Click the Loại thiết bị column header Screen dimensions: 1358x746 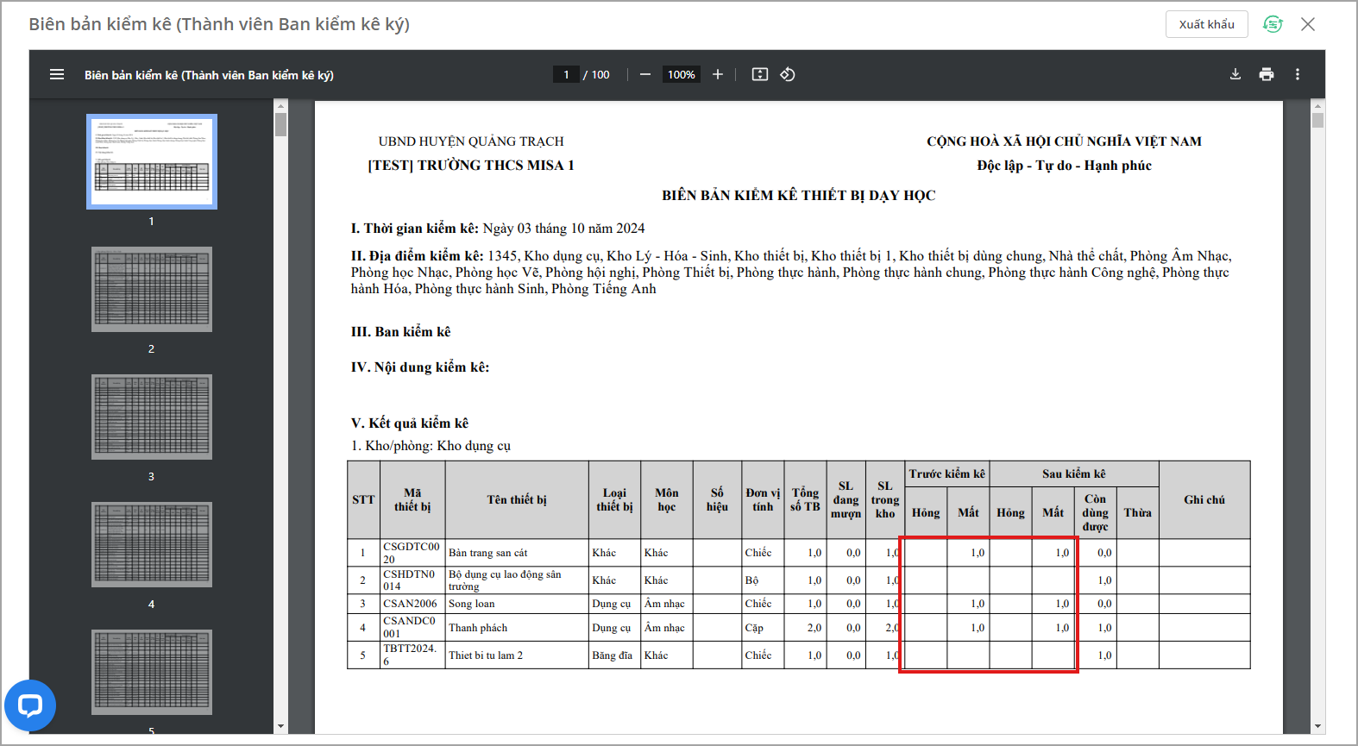[x=614, y=500]
